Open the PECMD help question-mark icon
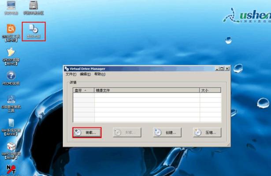The width and height of the screenshot is (271, 176). [x=11, y=78]
